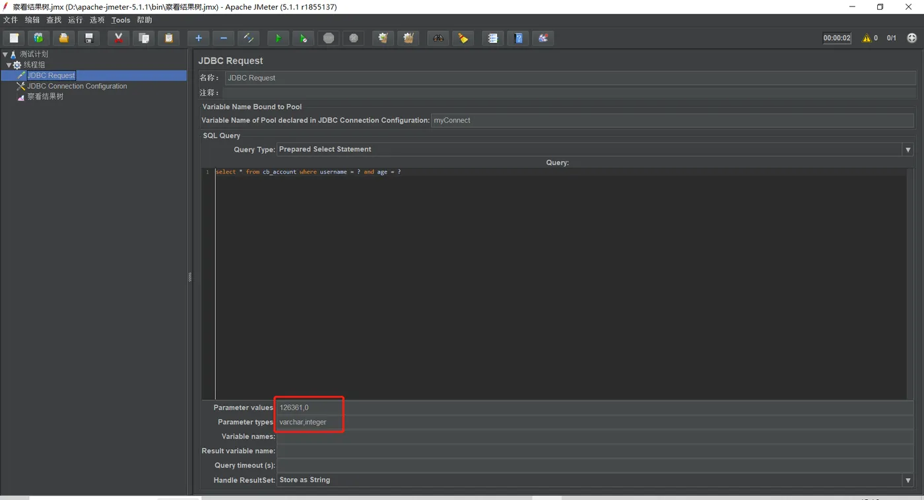Screen dimensions: 924x500
Task: Open the 选项 menu
Action: pyautogui.click(x=97, y=20)
